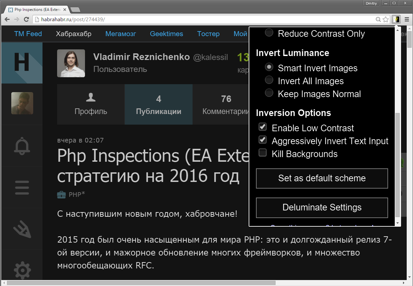This screenshot has width=413, height=286.
Task: Uncheck Enable Low Contrast checkbox
Action: point(263,127)
